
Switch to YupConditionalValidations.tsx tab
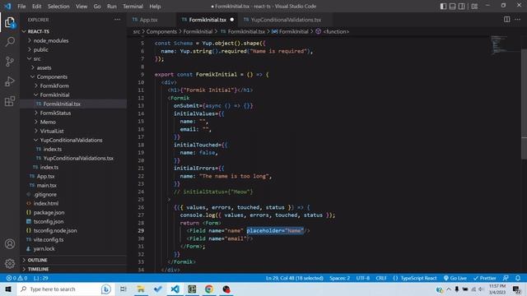tap(286, 20)
